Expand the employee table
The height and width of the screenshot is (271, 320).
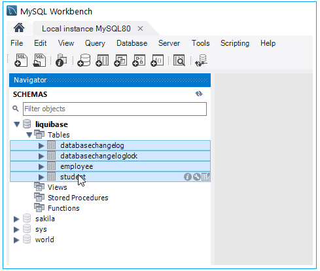pos(41,166)
